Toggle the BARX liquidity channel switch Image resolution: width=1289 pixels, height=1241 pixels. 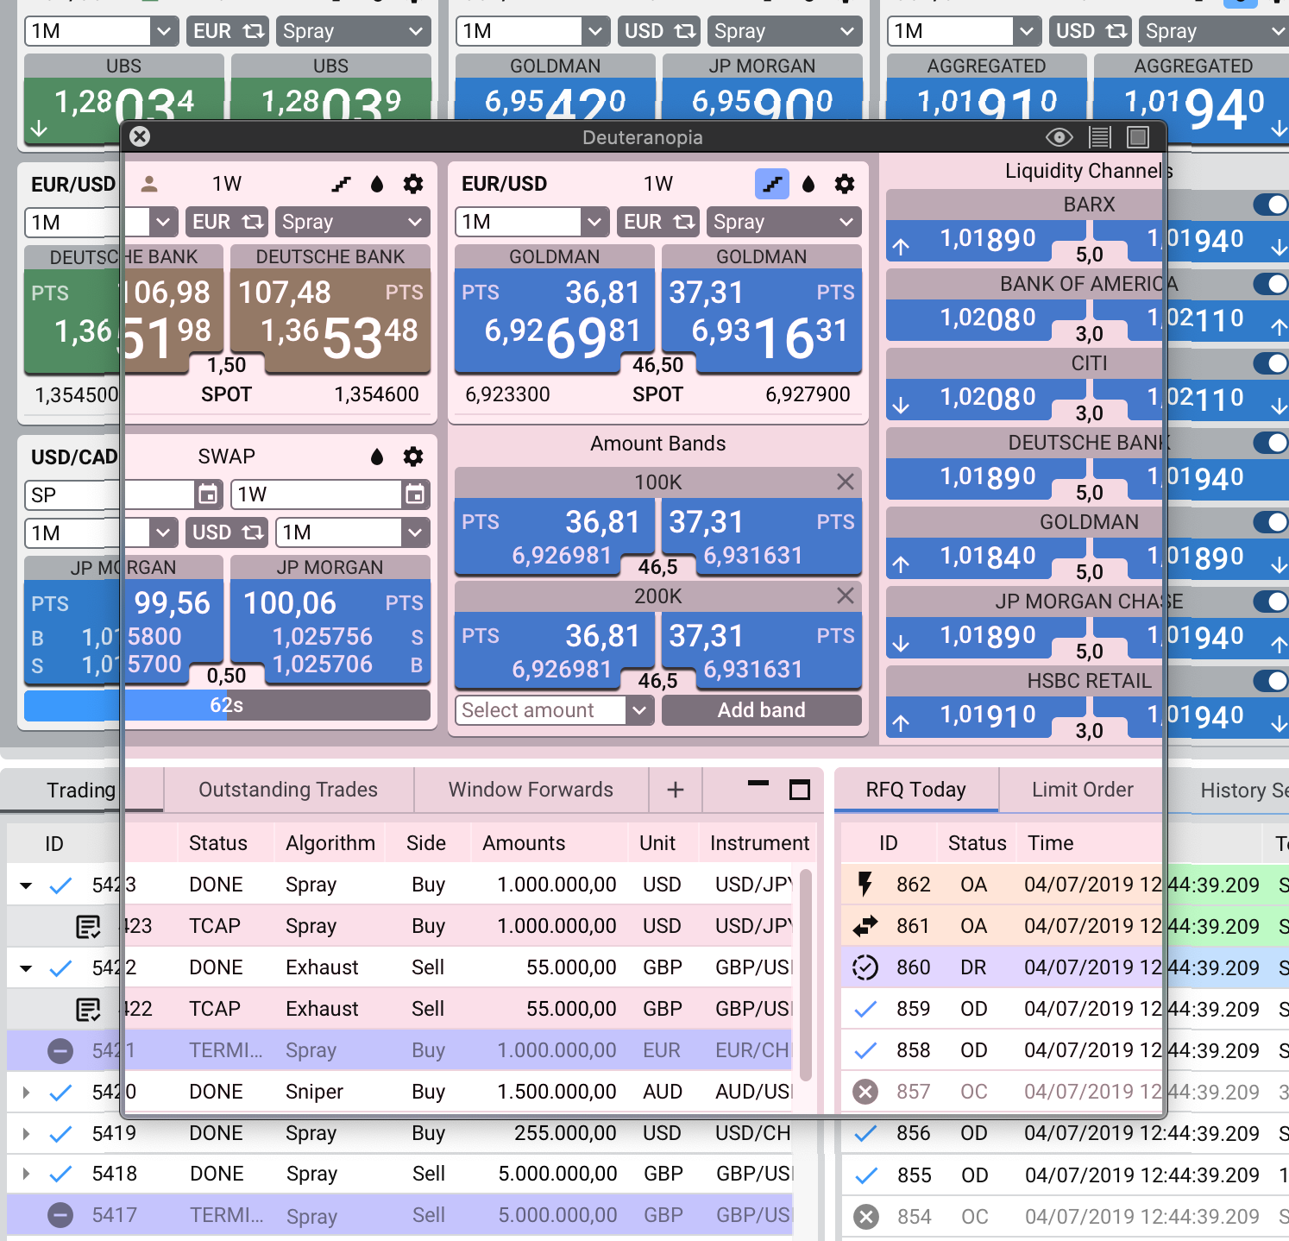1270,205
